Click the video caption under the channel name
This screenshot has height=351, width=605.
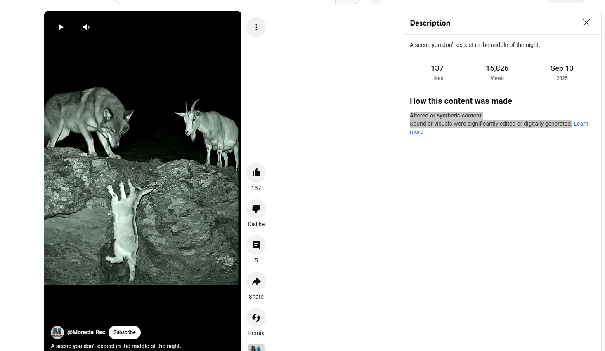[x=116, y=346]
